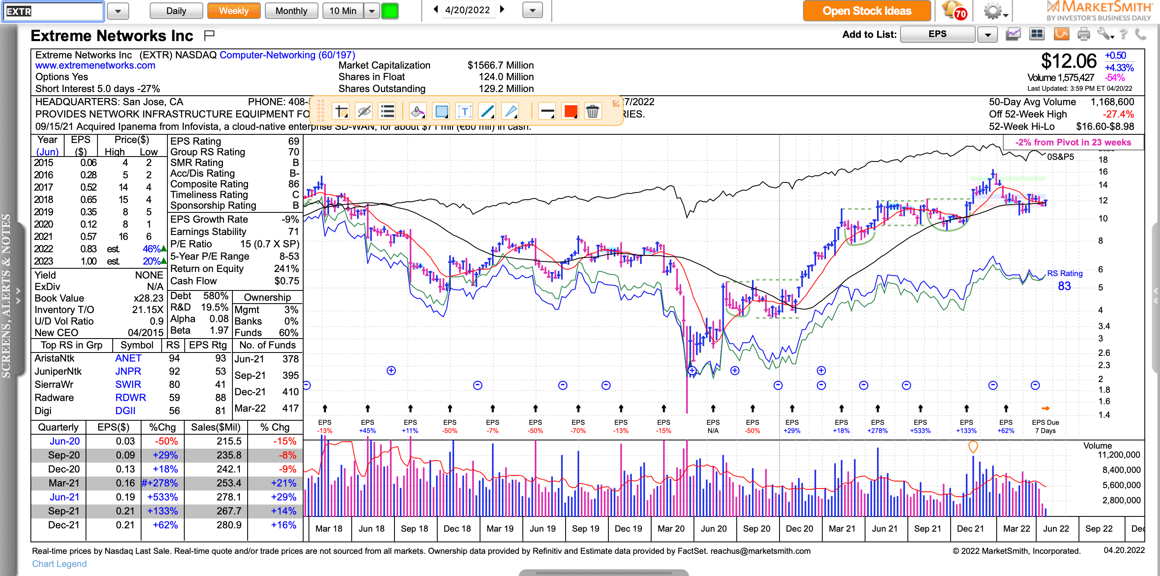
Task: Open the red color swatch picker
Action: (571, 111)
